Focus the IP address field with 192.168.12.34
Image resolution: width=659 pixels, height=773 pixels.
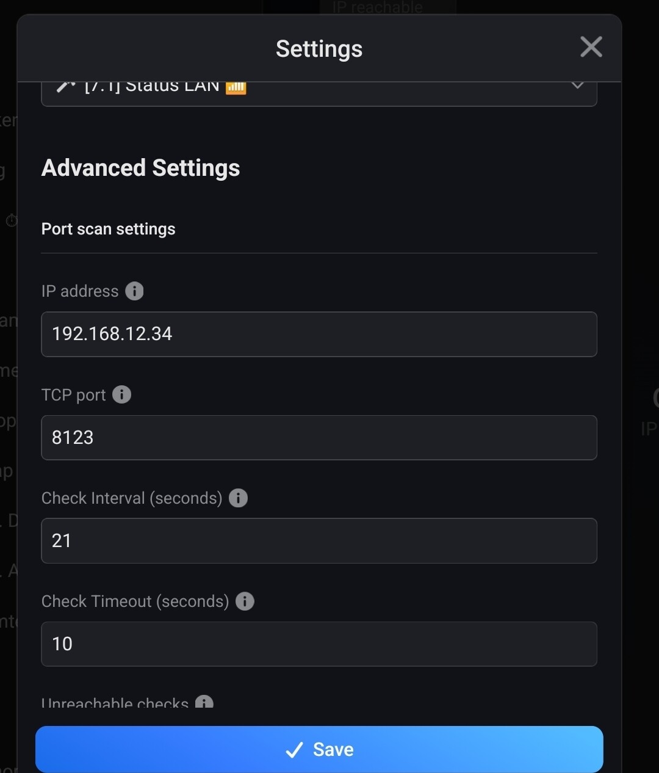tap(319, 334)
